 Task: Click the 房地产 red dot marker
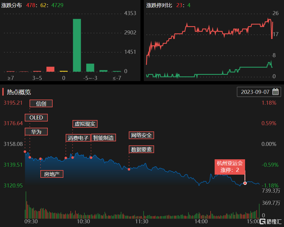(x=40, y=159)
